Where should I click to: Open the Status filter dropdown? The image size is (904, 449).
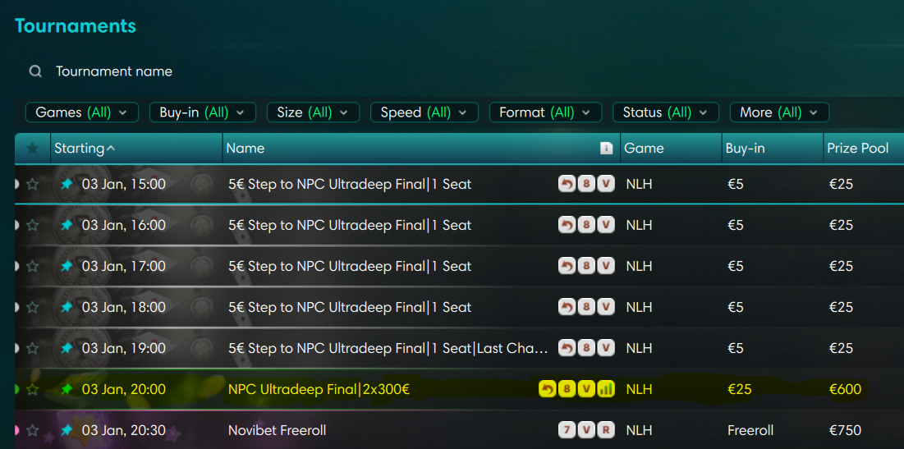665,112
